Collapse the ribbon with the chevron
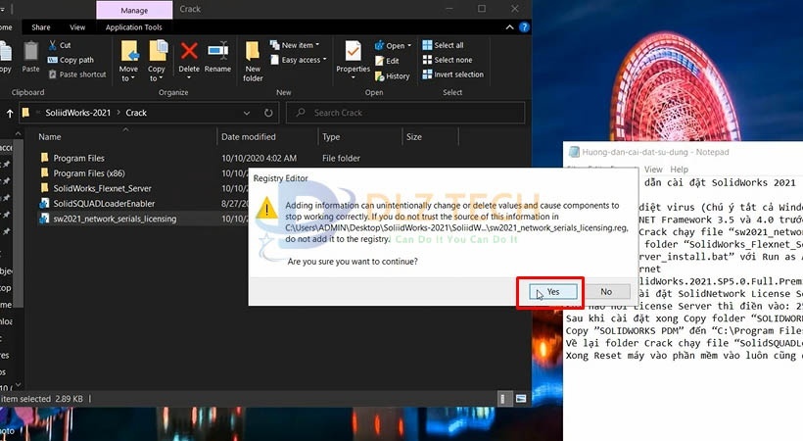 coord(509,27)
